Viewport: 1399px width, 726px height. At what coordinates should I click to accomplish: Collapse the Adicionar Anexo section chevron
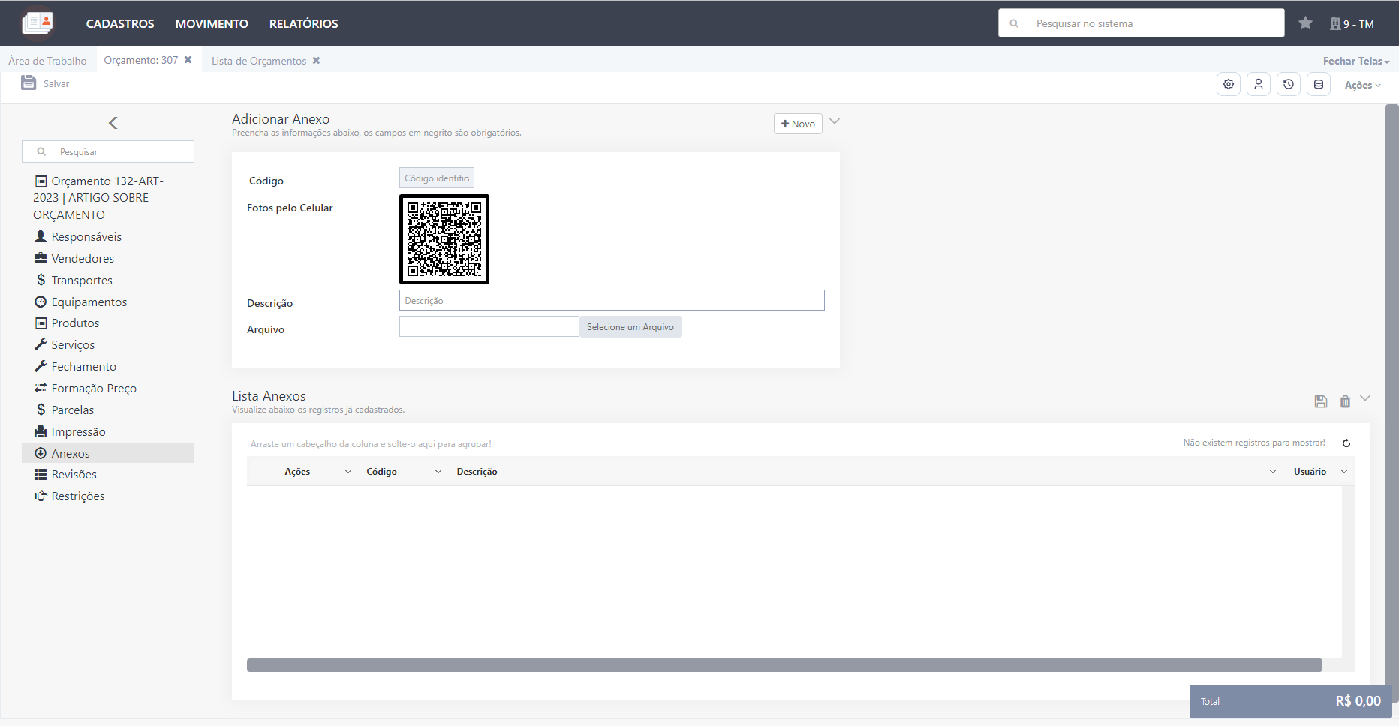pos(835,121)
